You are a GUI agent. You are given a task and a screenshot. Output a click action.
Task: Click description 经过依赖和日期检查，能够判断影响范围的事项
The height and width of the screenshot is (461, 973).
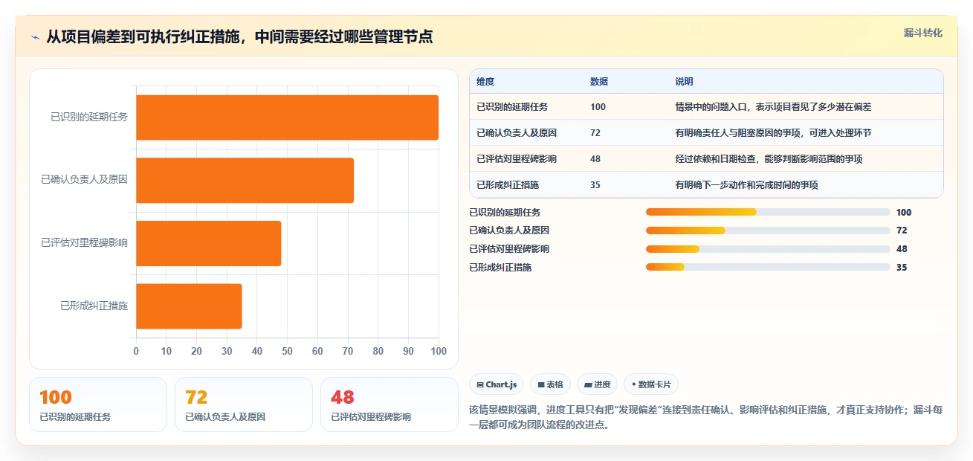769,159
